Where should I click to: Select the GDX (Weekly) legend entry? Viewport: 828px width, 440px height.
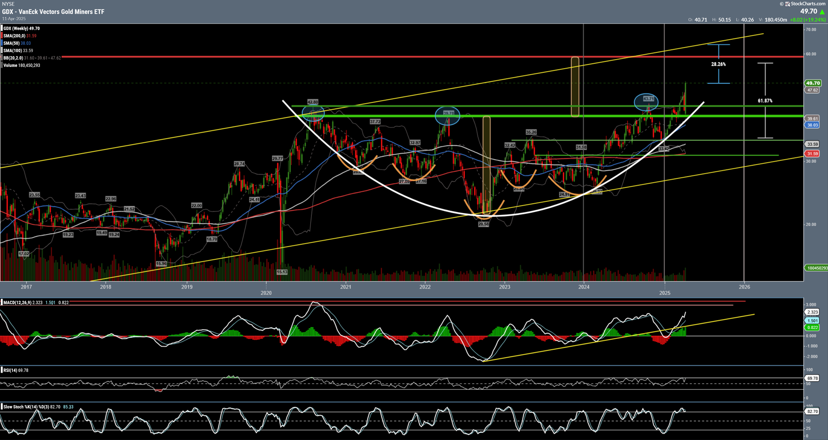pos(22,28)
